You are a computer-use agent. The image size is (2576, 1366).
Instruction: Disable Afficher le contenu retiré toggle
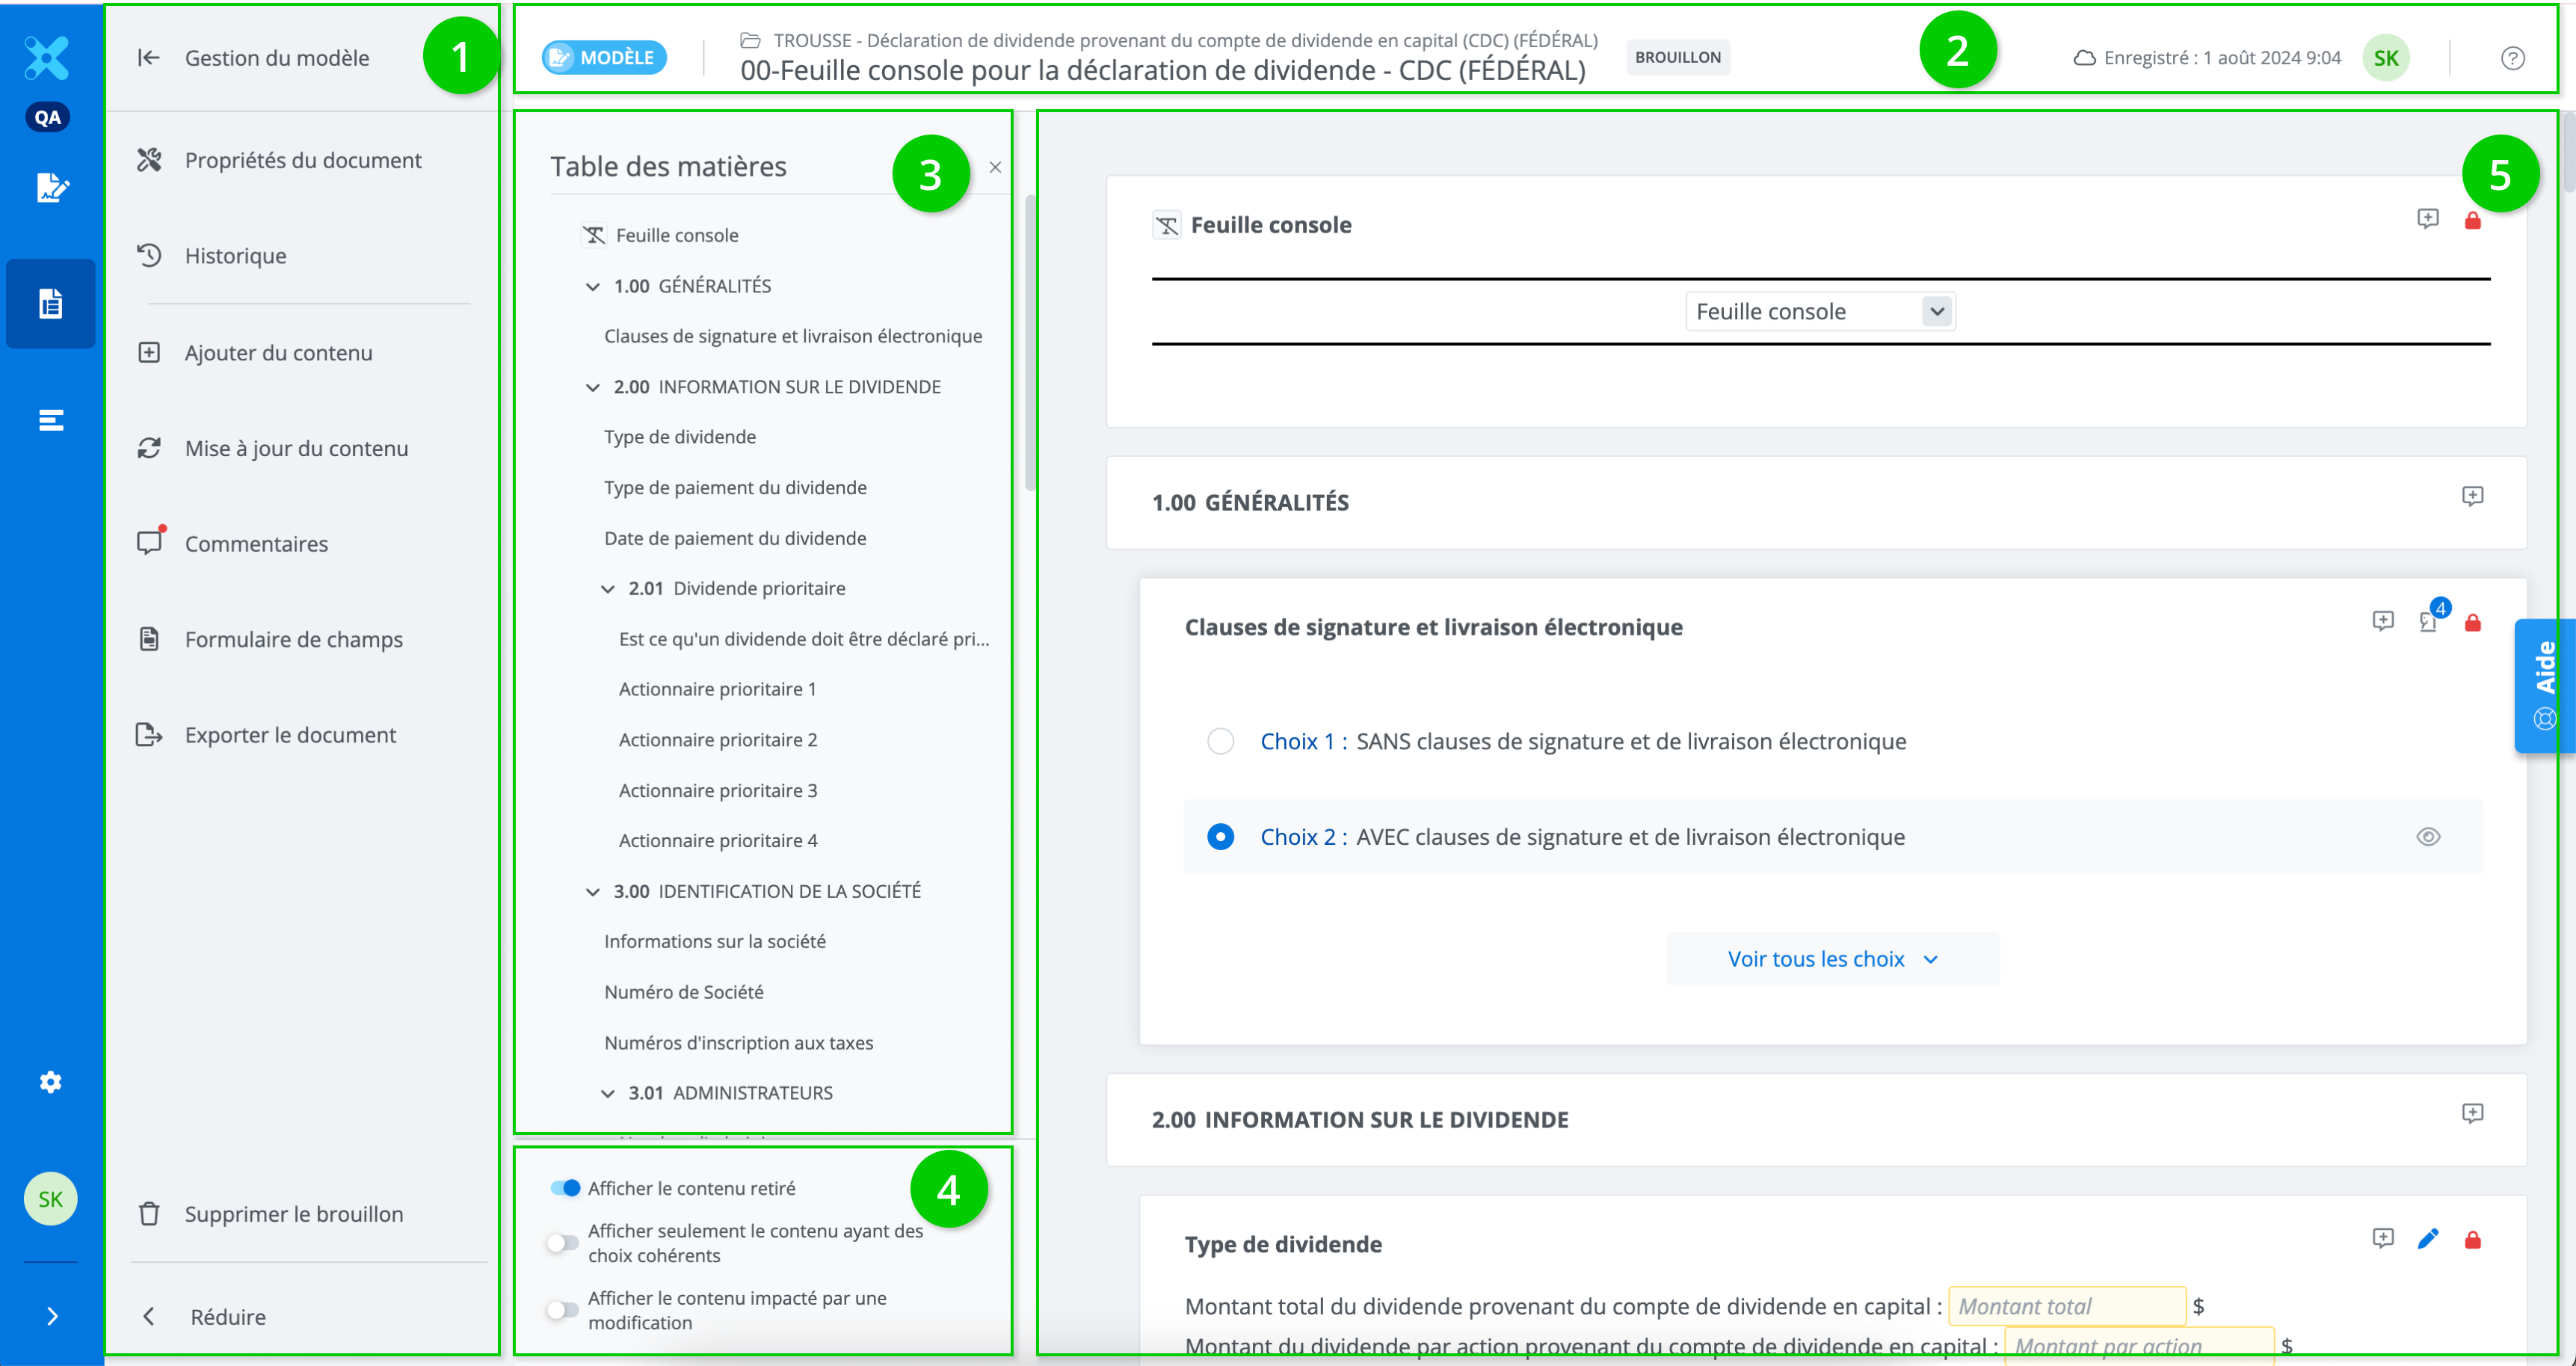[565, 1188]
